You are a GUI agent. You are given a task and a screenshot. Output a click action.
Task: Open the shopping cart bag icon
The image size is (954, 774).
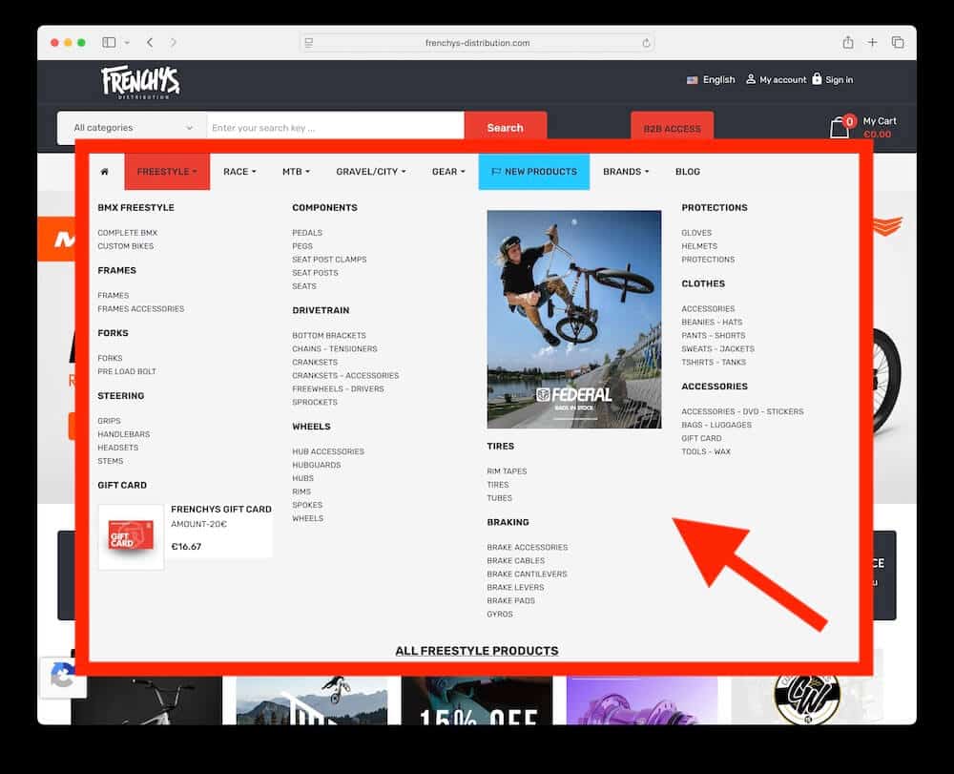click(840, 127)
